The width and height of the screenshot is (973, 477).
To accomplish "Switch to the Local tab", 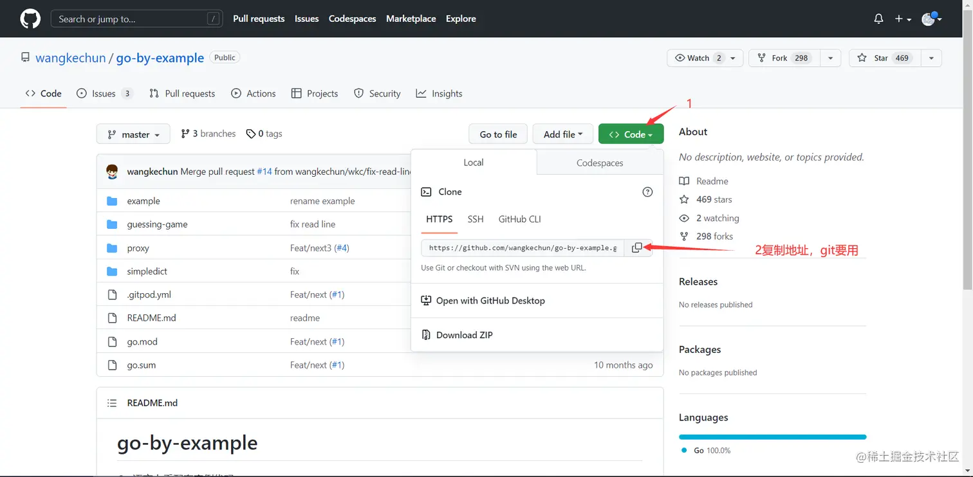I will point(474,163).
